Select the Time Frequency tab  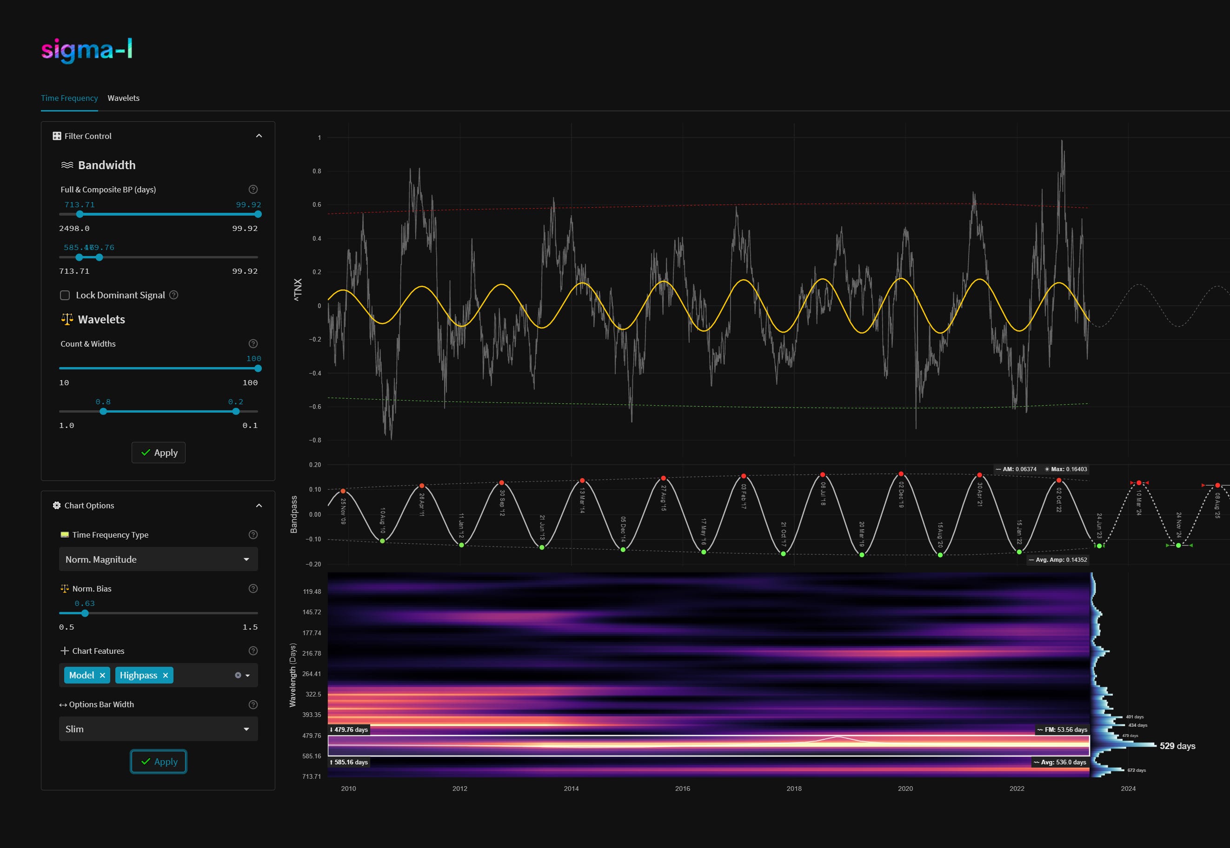click(x=69, y=99)
